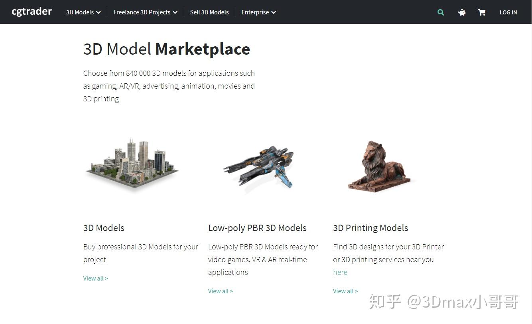Click the '3D Printing Models' heading
Image resolution: width=532 pixels, height=324 pixels.
370,228
